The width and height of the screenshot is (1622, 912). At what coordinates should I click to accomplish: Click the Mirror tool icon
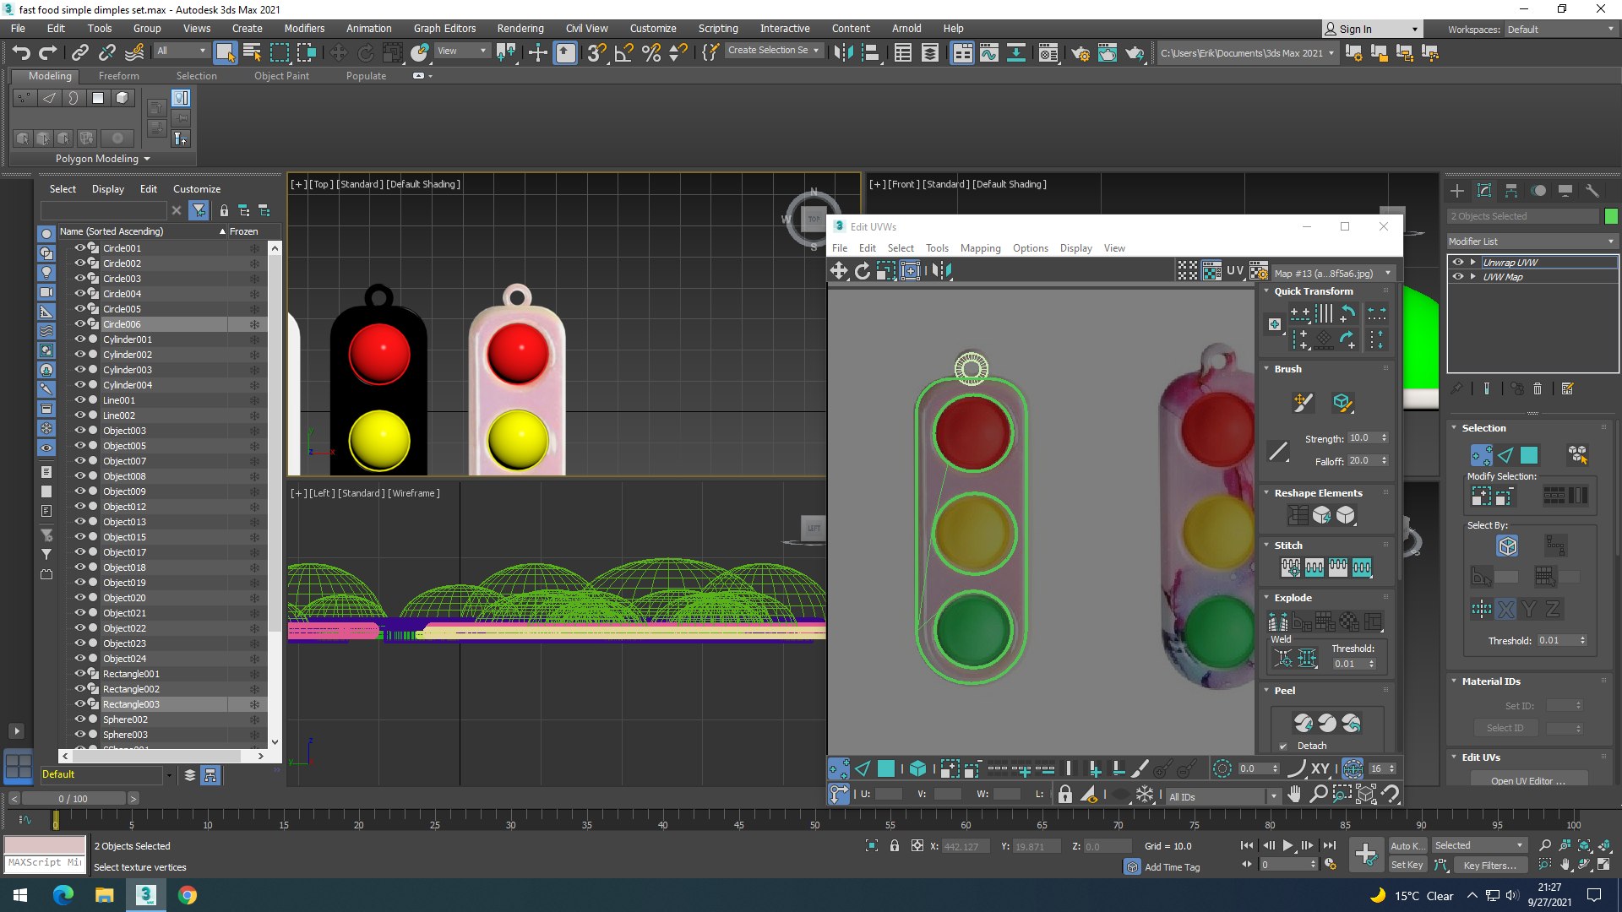click(842, 53)
